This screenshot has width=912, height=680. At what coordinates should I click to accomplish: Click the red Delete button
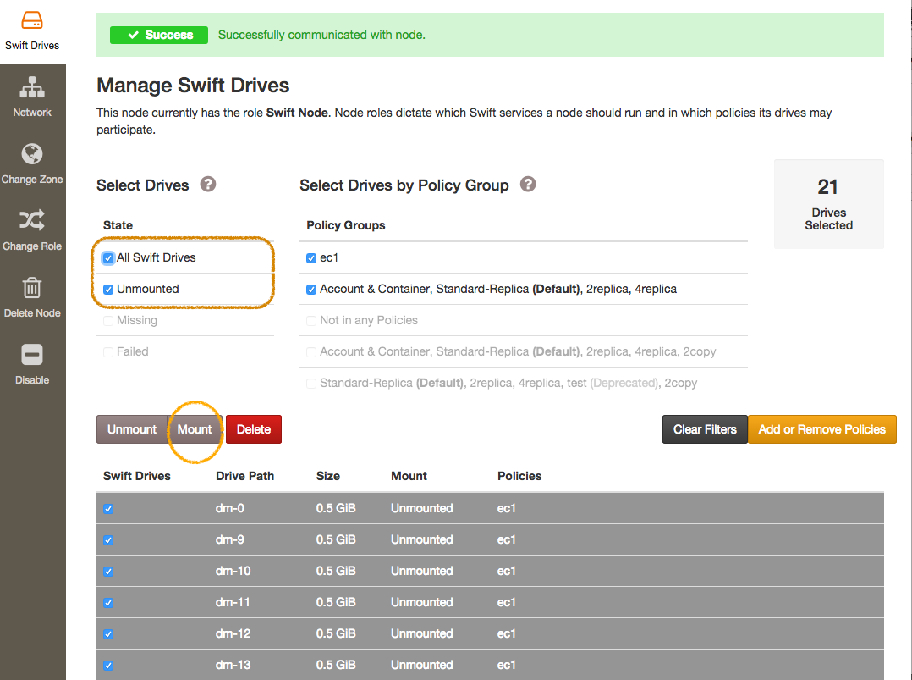pos(254,429)
